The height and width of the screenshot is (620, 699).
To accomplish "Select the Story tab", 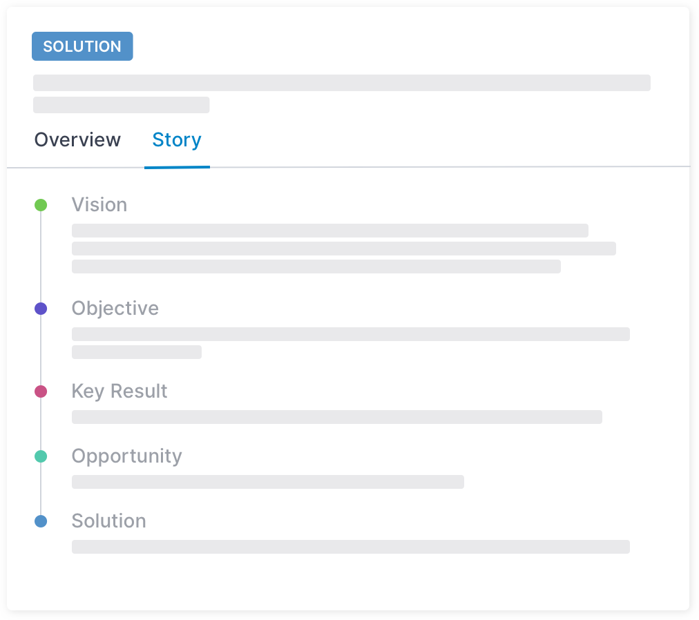I will coord(177,139).
